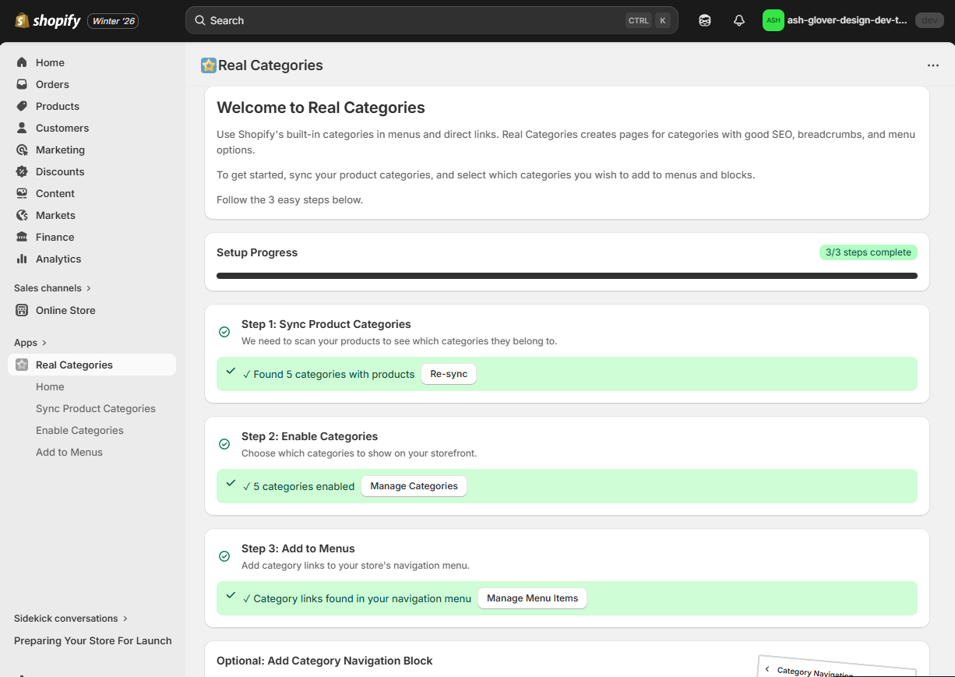
Task: Open the Sidekick assistant icon
Action: [704, 20]
